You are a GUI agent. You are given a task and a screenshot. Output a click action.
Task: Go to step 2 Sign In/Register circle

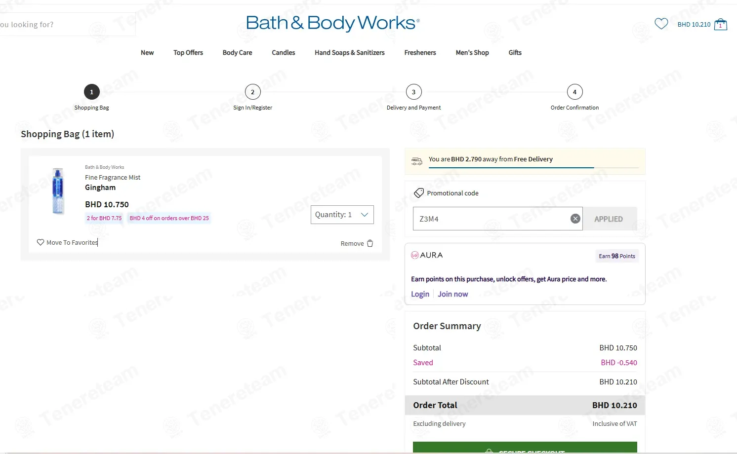pos(252,92)
